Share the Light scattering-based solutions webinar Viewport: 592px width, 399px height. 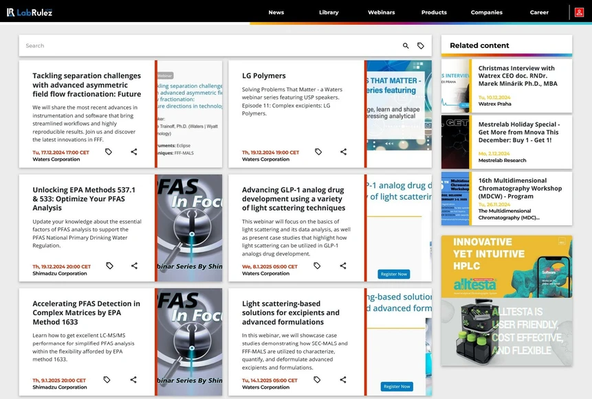(x=343, y=379)
